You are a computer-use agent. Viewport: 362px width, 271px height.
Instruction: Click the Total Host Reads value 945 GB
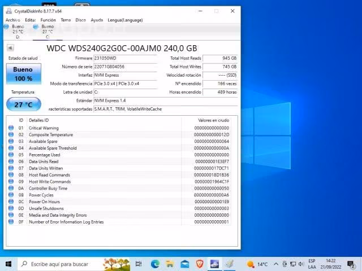tap(220, 58)
